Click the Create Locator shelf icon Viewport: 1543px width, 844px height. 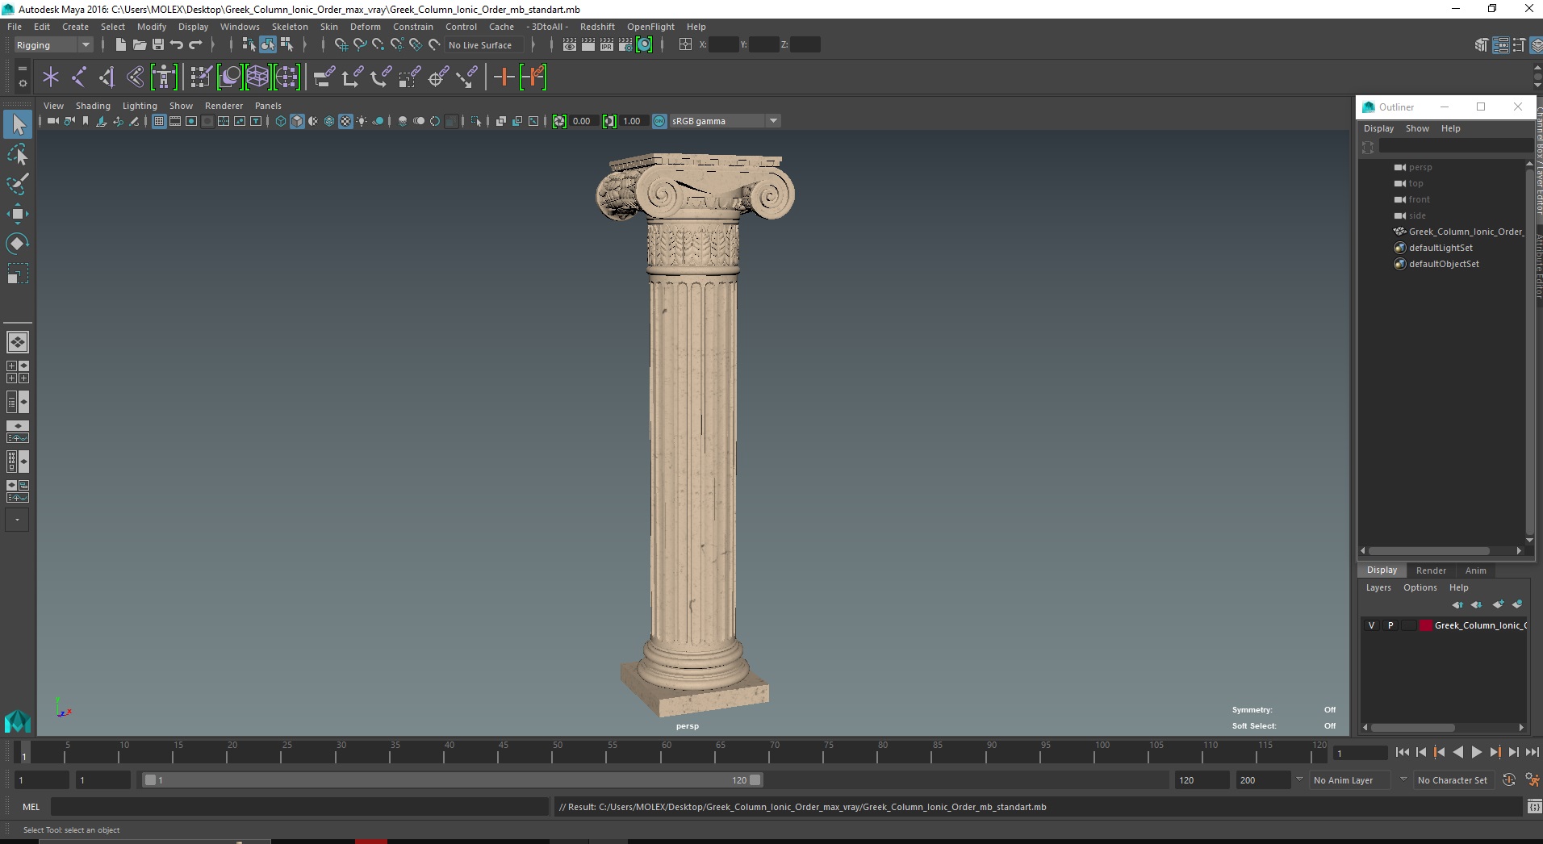coord(51,77)
